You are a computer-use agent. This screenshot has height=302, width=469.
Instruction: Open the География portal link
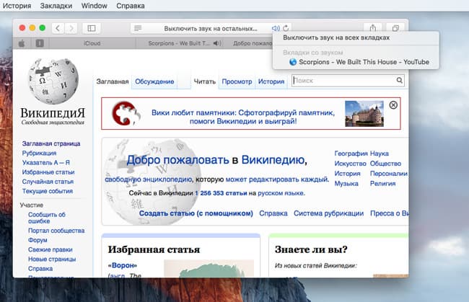tap(351, 154)
